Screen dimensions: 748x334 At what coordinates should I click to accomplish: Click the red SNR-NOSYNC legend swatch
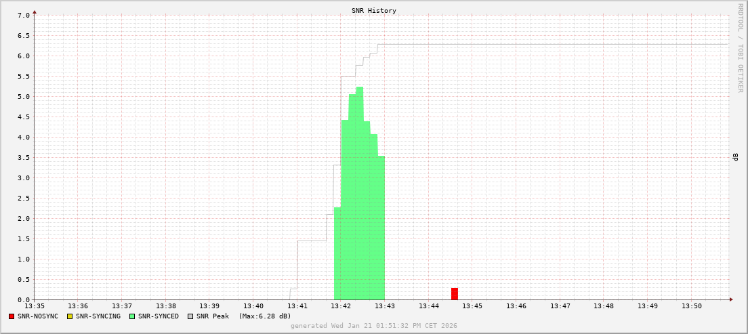(x=12, y=316)
